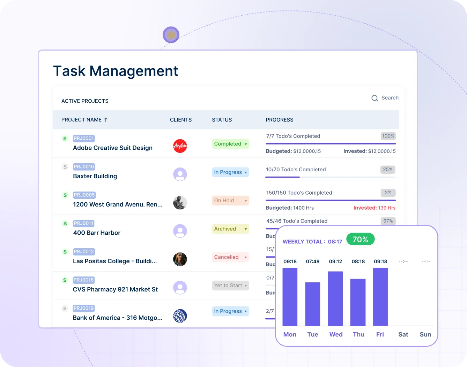Click the PROJECT NAME column header
Image resolution: width=467 pixels, height=367 pixels.
click(81, 120)
